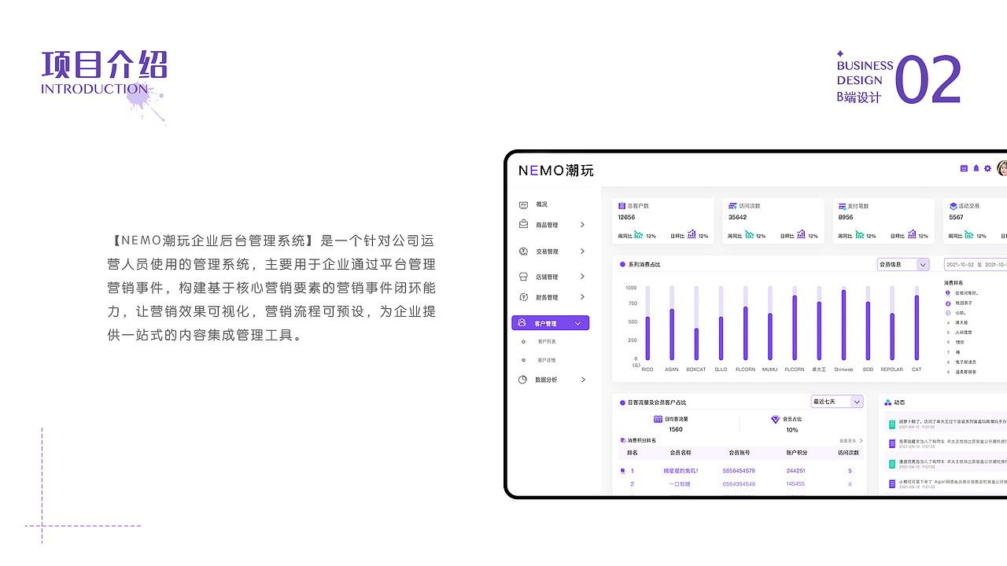Open the user avatar in the top right

click(x=1002, y=168)
